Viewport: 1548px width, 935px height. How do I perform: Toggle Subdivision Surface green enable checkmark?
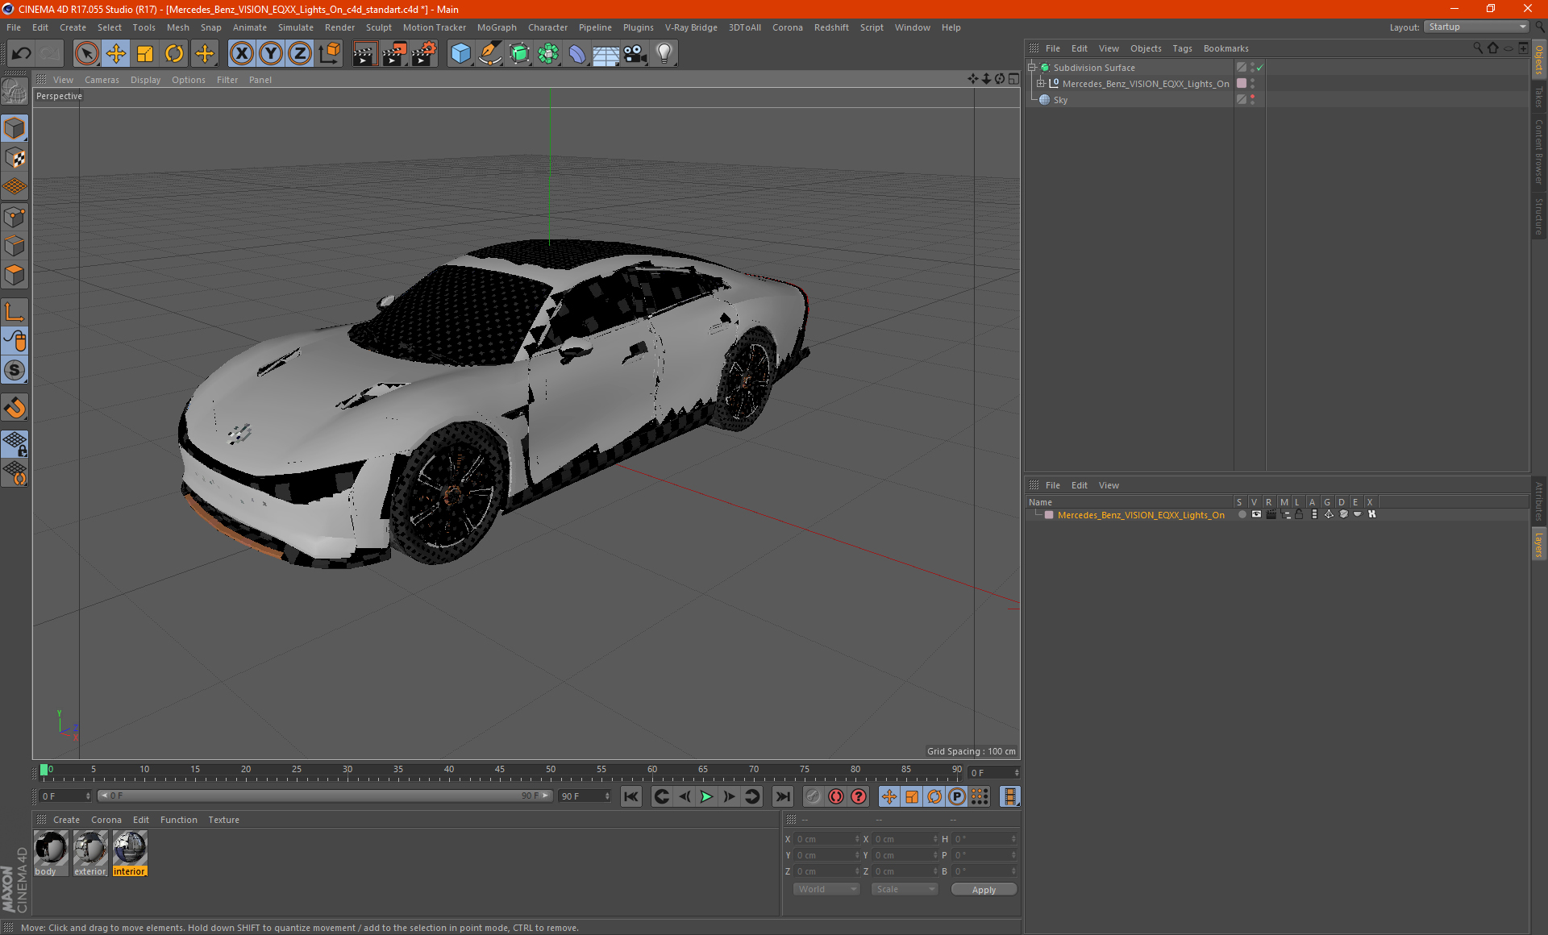[1260, 68]
